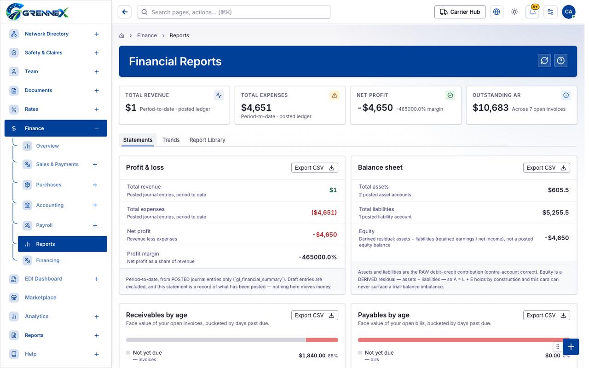Open the display settings sliders icon
The width and height of the screenshot is (589, 368).
point(550,12)
